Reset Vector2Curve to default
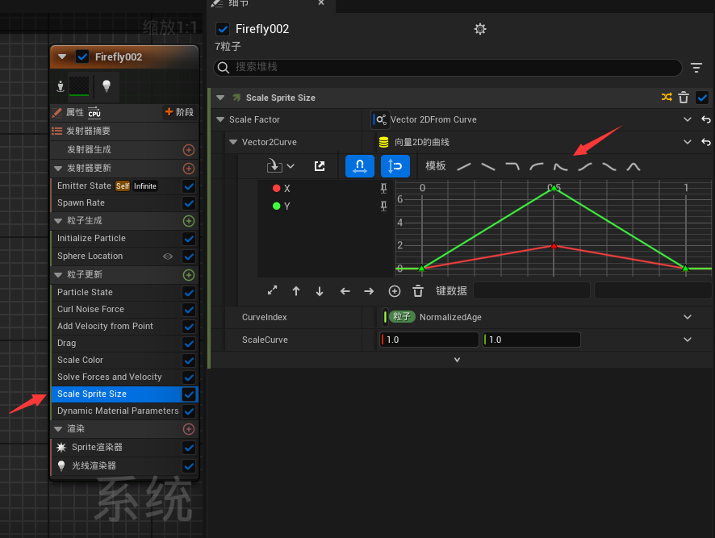 [705, 142]
